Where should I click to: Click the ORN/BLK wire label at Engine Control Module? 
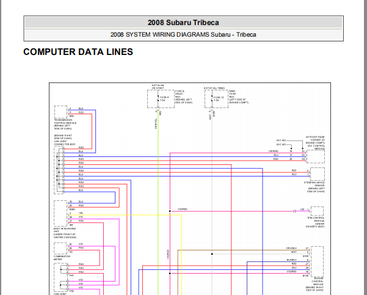point(292,248)
